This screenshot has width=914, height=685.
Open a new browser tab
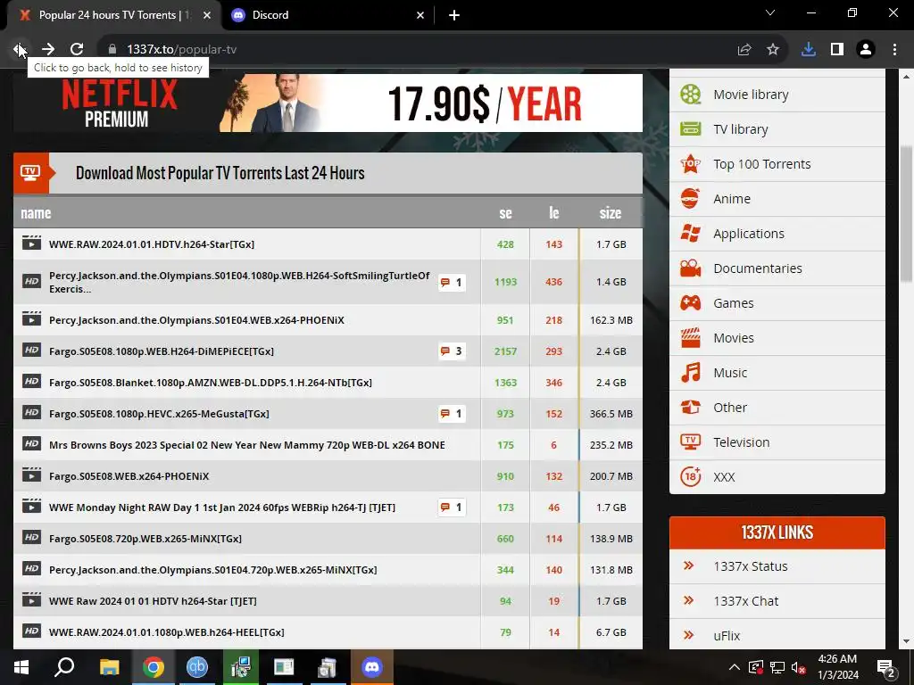454,15
